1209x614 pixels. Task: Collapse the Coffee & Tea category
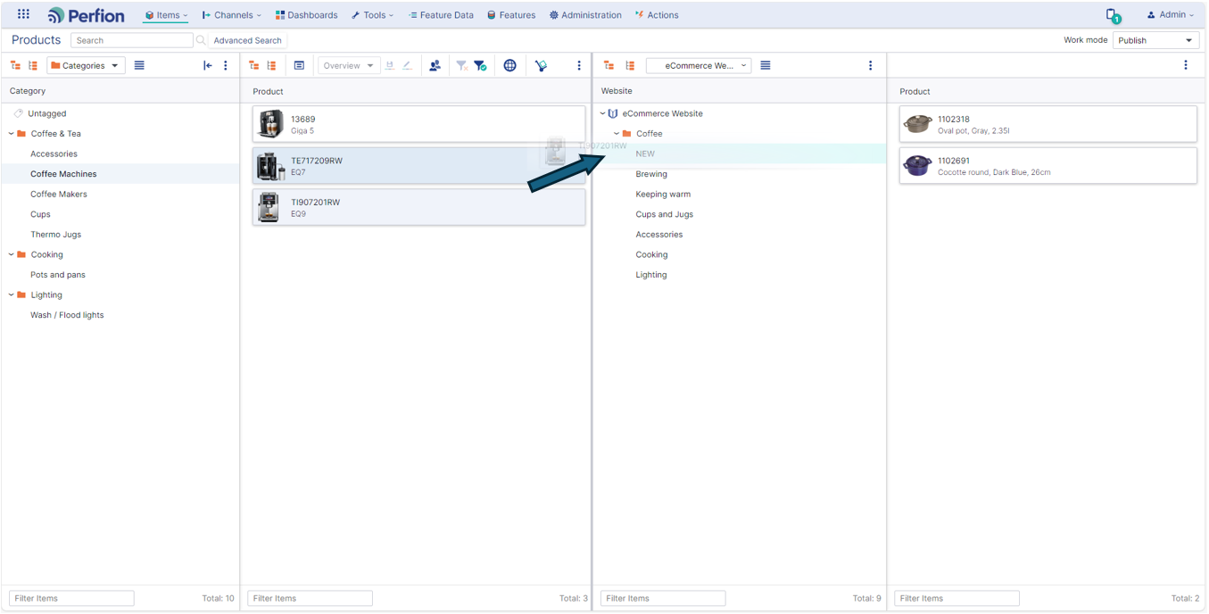[x=12, y=134]
